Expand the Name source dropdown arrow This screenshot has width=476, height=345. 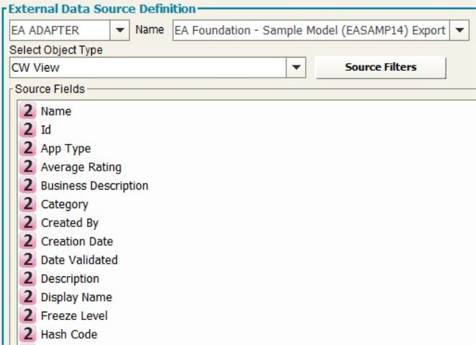459,31
